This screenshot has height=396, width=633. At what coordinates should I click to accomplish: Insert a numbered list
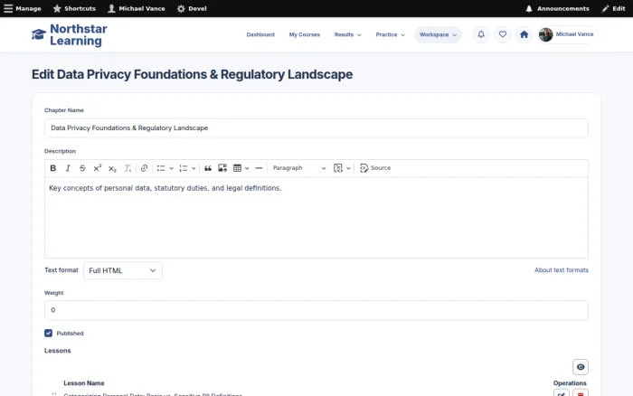[x=184, y=168]
